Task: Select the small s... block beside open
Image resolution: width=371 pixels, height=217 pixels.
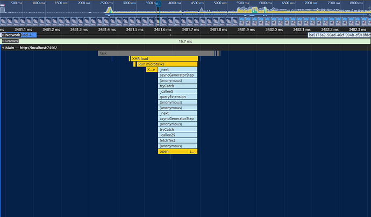Action: [192, 152]
